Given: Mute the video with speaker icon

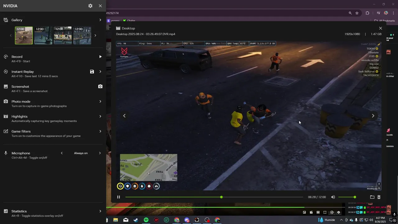Looking at the screenshot, I should pos(333,197).
